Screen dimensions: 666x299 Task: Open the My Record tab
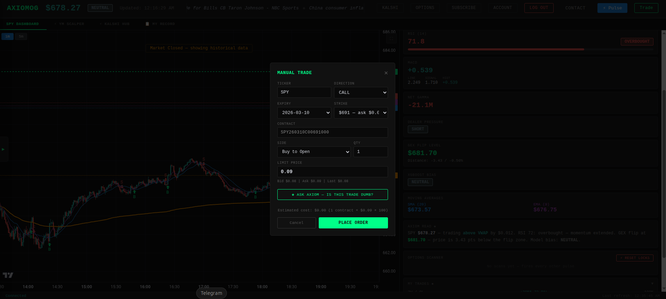tap(160, 24)
